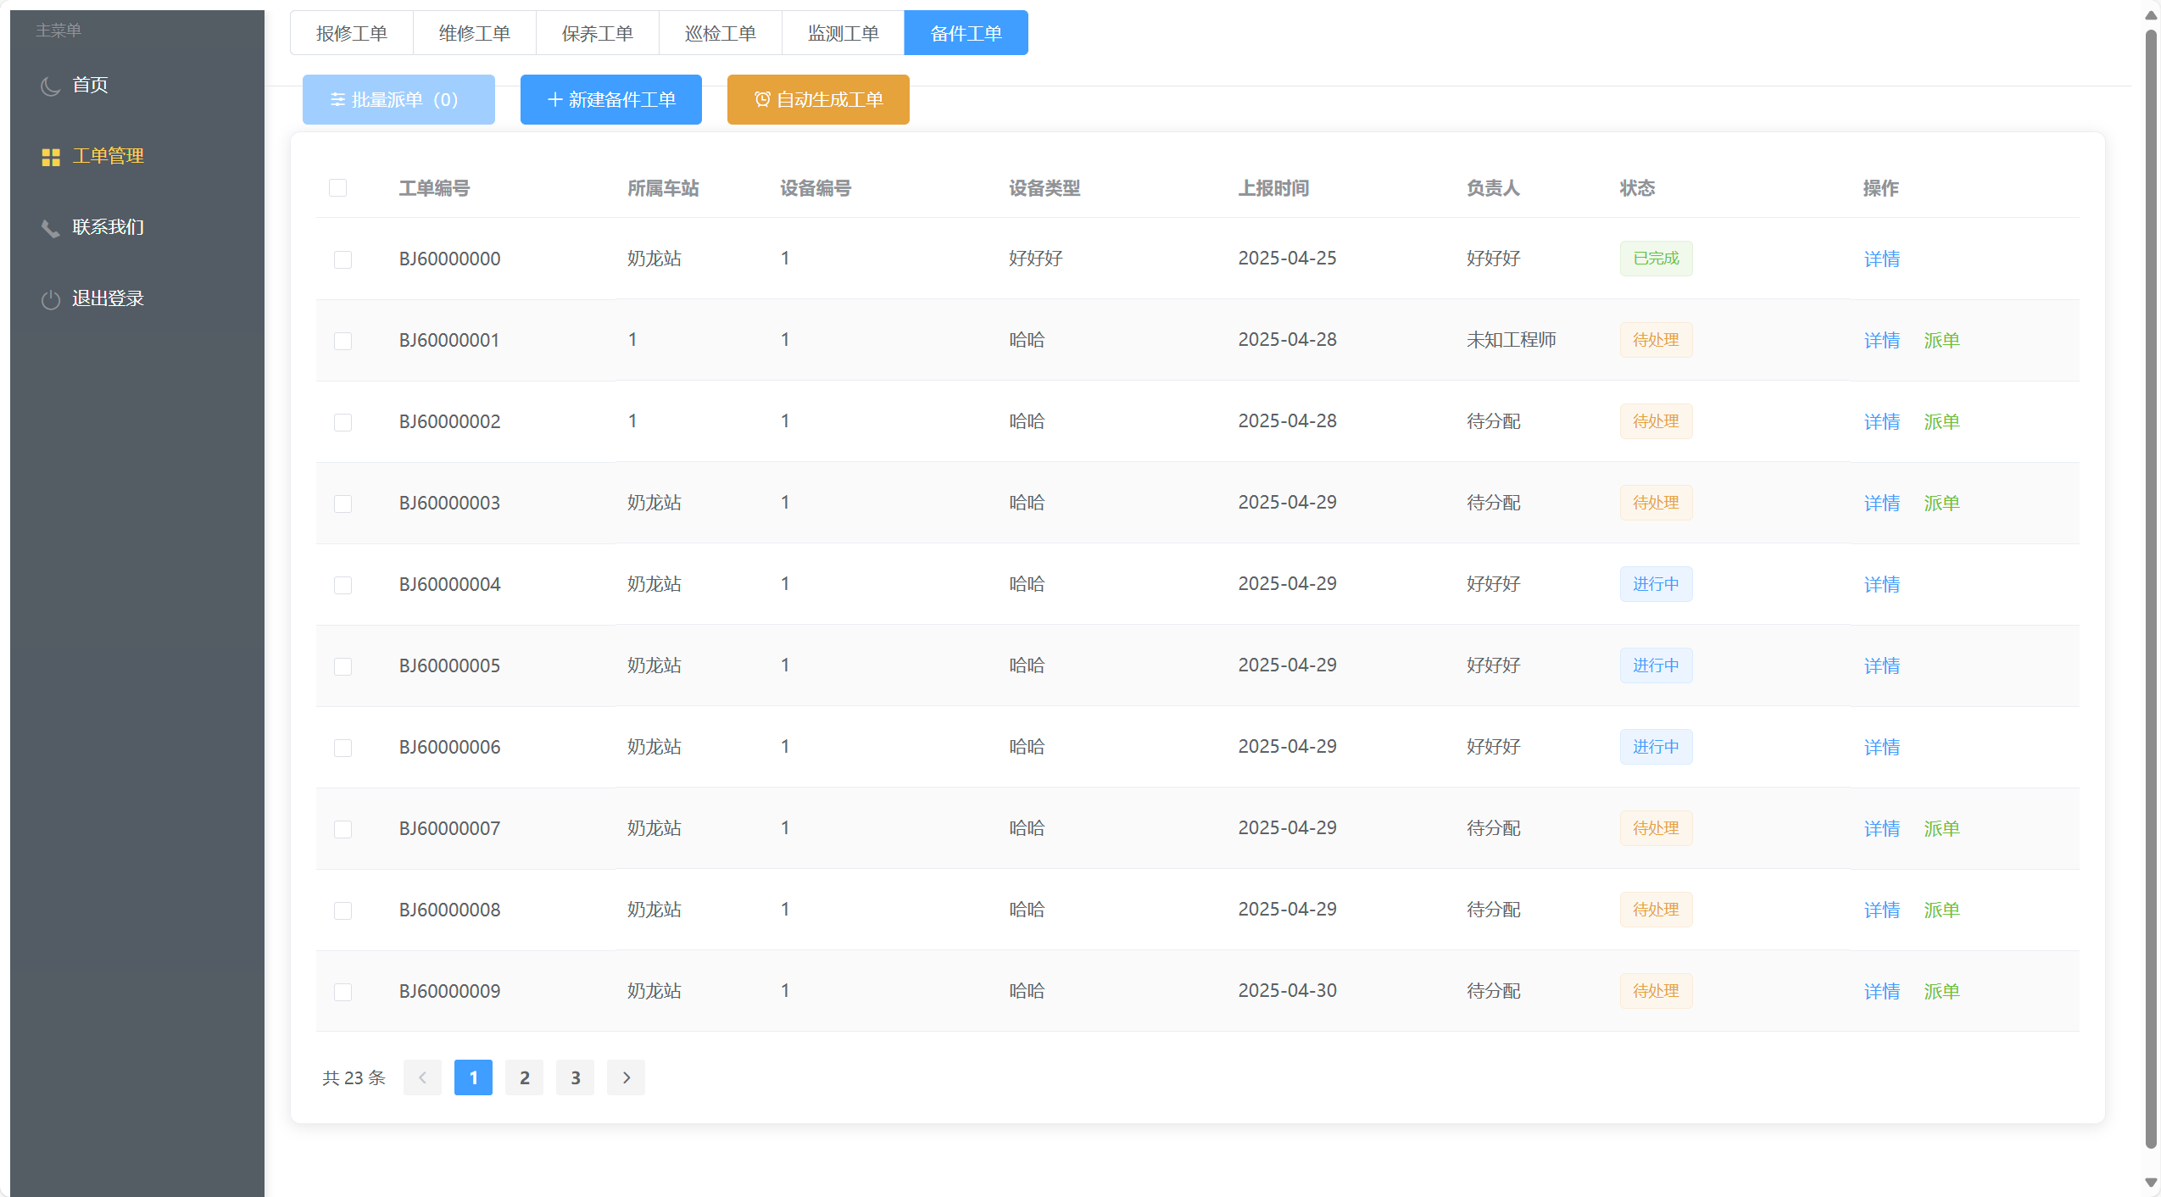Click the phone icon beside 联系我们
This screenshot has height=1197, width=2161.
pyautogui.click(x=50, y=228)
